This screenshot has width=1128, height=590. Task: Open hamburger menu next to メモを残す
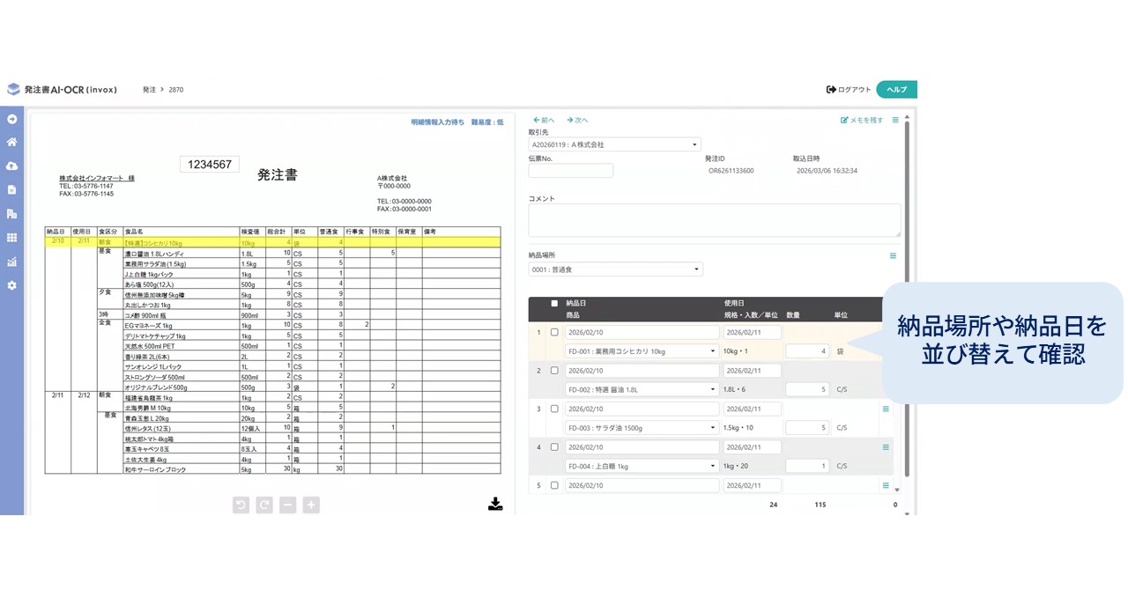[x=896, y=120]
